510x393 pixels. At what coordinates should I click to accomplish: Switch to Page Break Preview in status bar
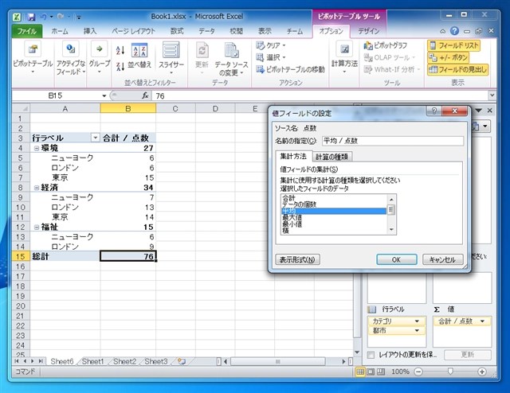[381, 372]
